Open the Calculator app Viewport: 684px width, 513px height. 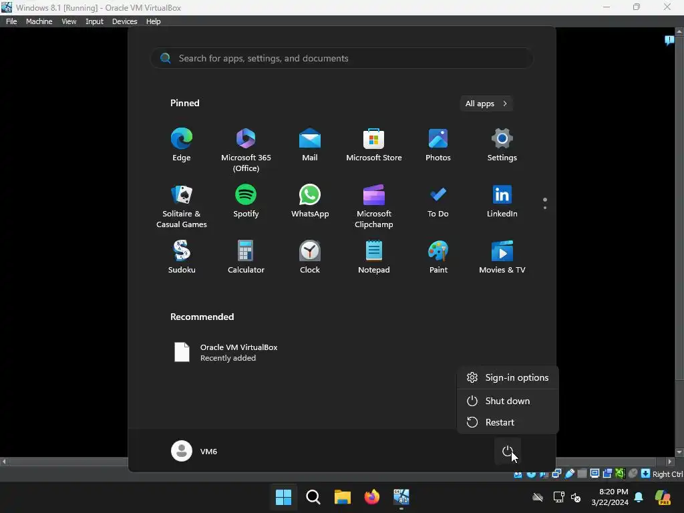(x=246, y=257)
